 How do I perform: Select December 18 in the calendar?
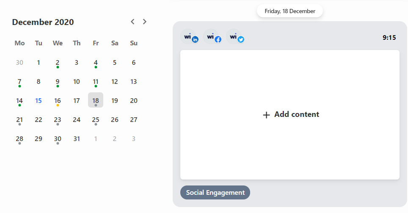click(x=96, y=100)
